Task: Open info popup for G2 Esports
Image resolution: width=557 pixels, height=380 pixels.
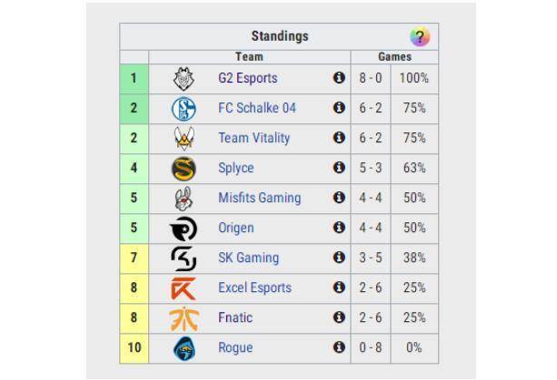Action: 339,79
